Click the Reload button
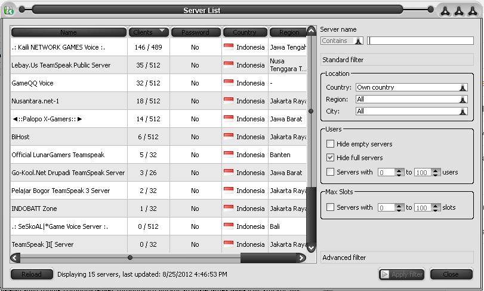The image size is (484, 291). pyautogui.click(x=32, y=274)
